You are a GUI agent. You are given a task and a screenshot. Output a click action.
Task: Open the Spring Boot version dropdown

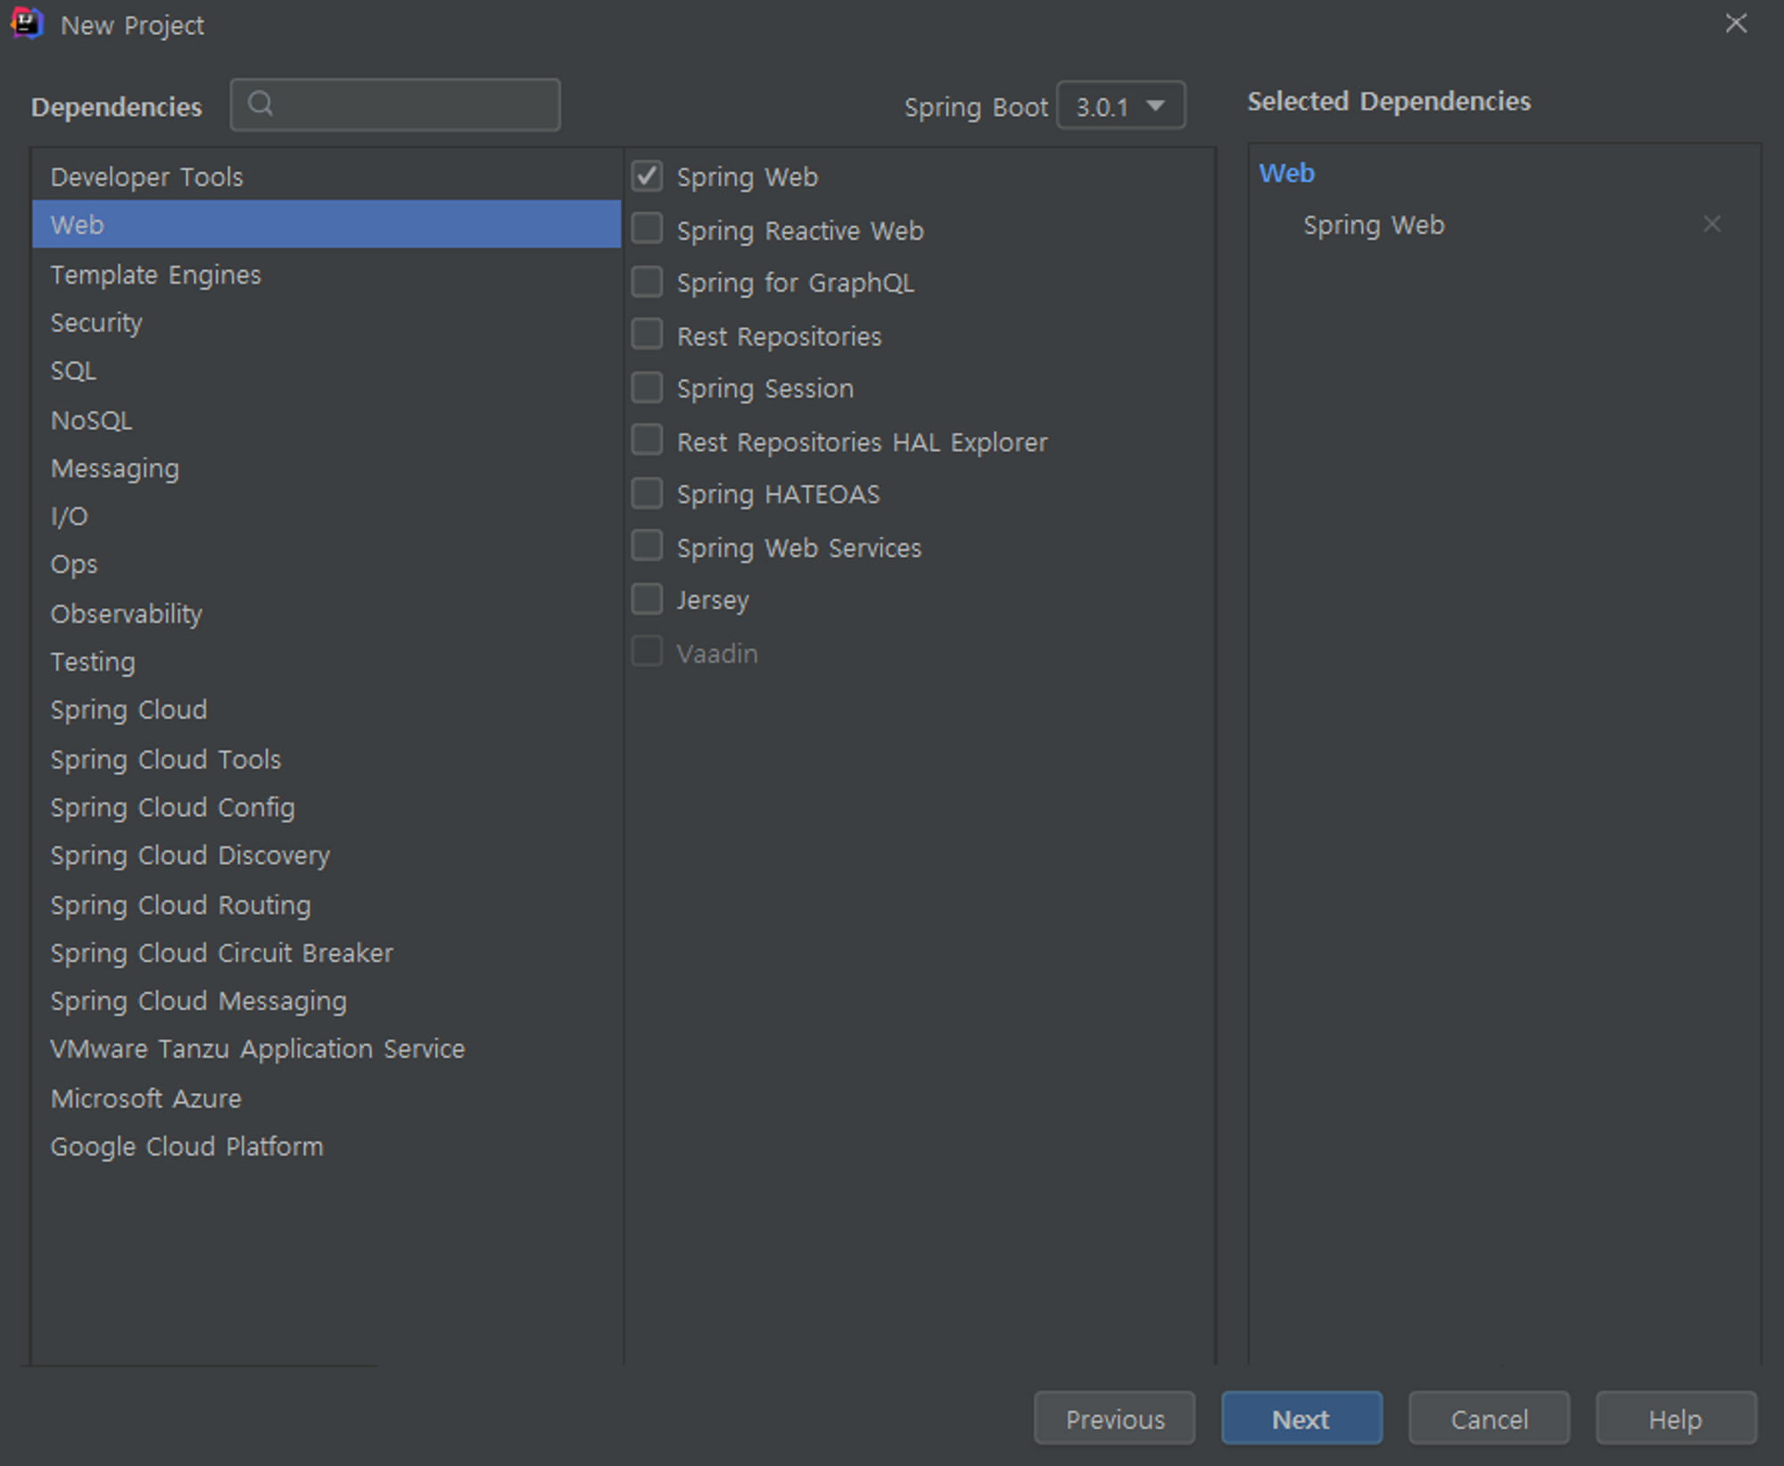tap(1120, 106)
